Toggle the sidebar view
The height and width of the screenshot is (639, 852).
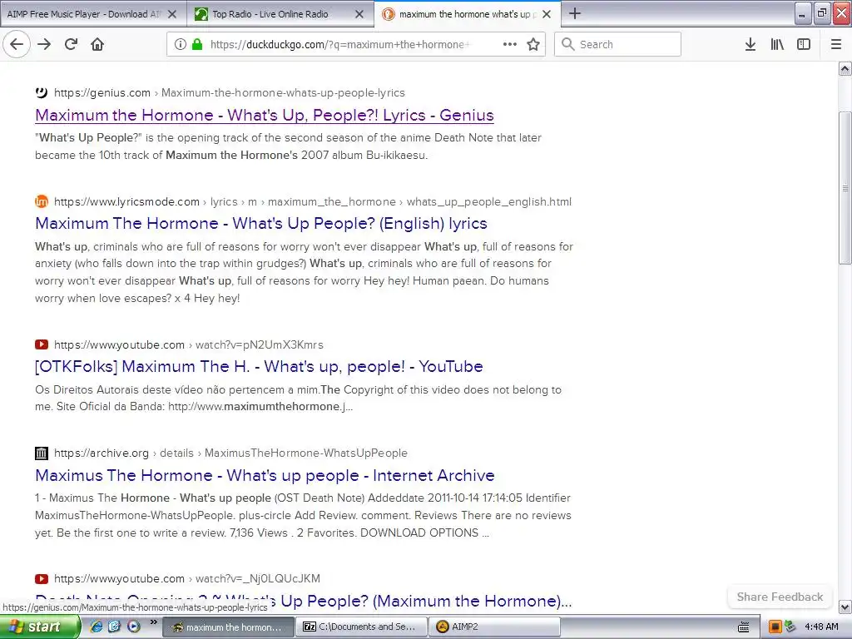804,44
